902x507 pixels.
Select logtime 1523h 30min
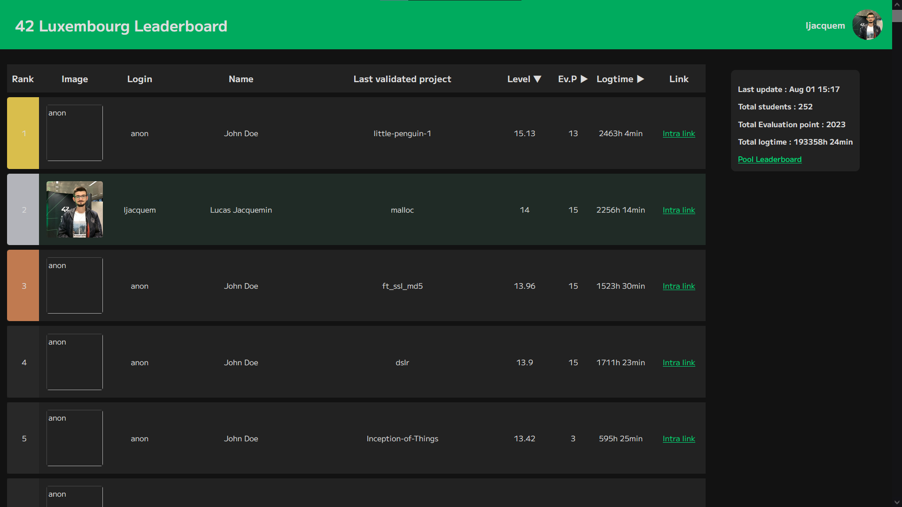pos(621,286)
